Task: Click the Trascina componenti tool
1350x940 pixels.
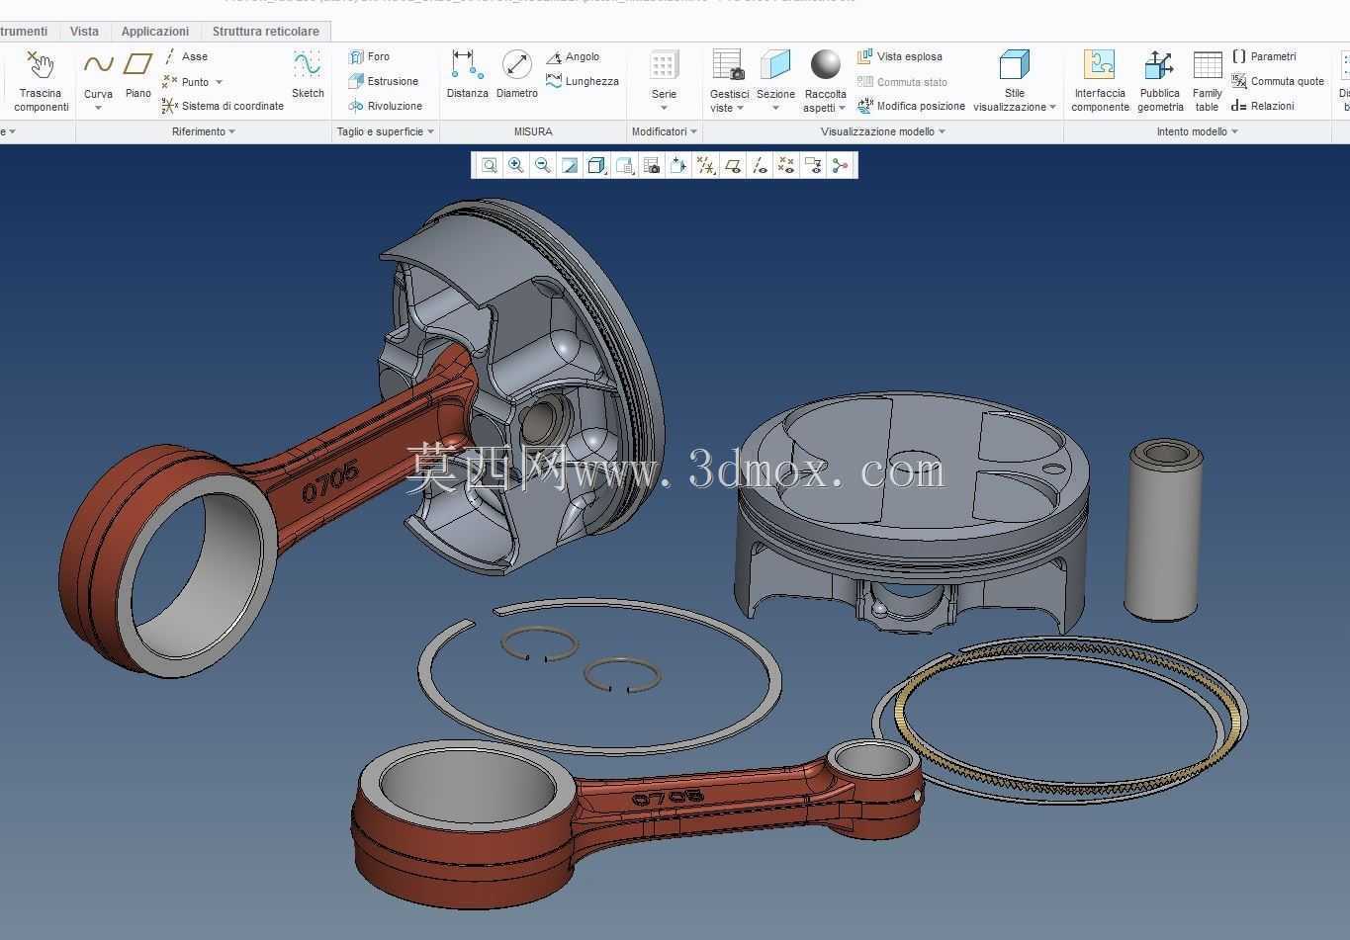Action: click(x=42, y=81)
